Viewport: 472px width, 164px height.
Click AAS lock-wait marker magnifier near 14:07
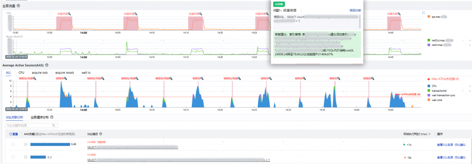click(x=137, y=78)
